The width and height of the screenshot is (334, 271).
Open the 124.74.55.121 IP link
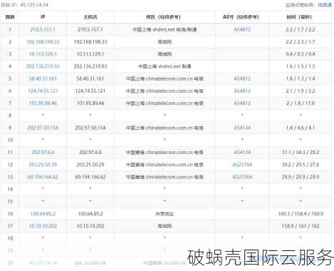[x=43, y=91]
